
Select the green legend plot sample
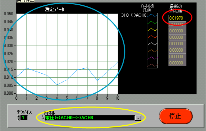pyautogui.click(x=152, y=22)
